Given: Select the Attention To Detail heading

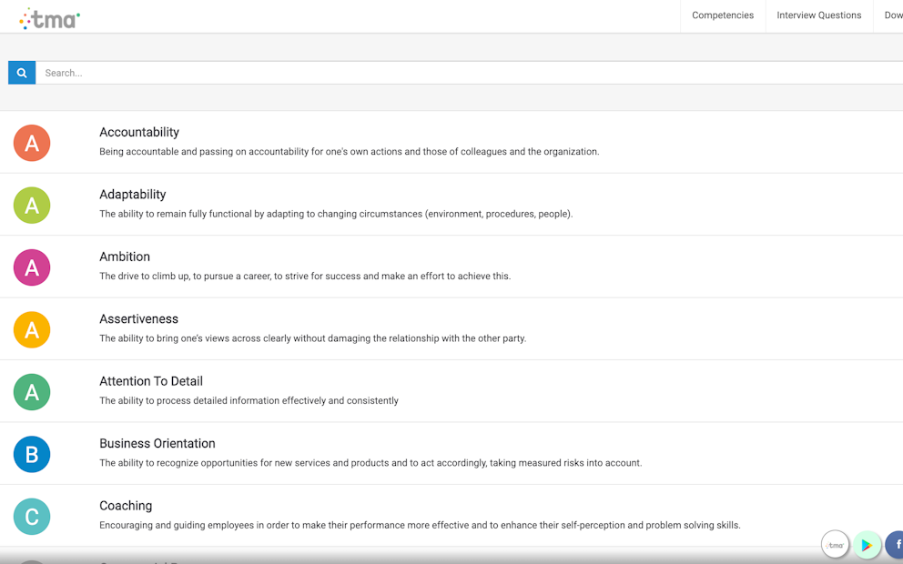Looking at the screenshot, I should (x=151, y=381).
